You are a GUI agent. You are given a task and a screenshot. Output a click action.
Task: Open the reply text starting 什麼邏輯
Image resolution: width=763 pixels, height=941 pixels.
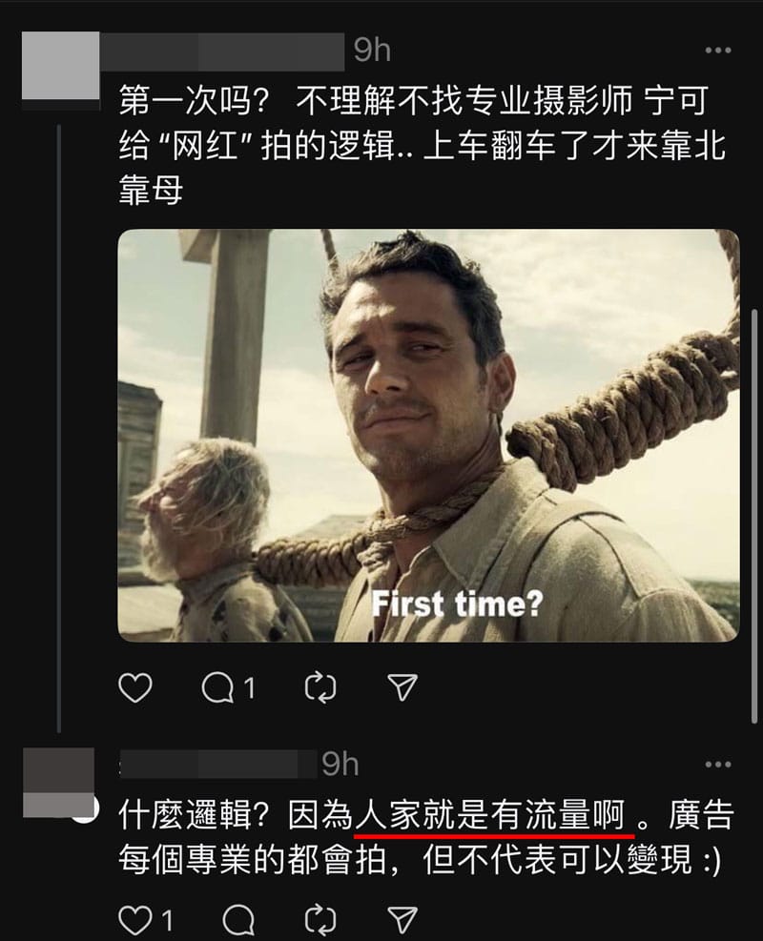pos(426,838)
